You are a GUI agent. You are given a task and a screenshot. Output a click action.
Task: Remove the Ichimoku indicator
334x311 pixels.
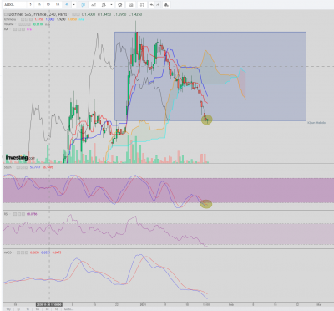click(x=31, y=19)
